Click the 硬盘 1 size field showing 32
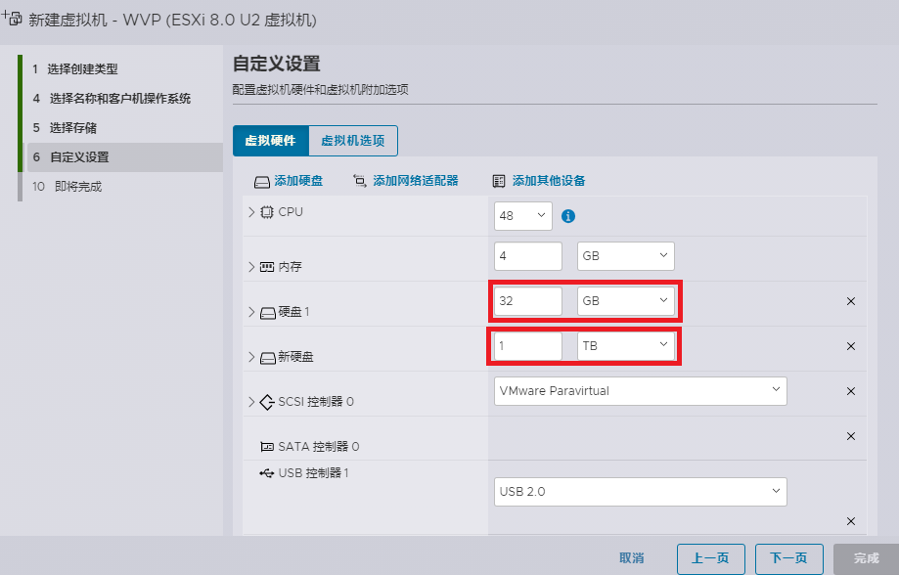899x575 pixels. point(528,301)
